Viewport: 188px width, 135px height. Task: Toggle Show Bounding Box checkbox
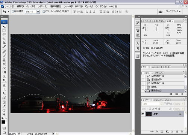pyautogui.click(x=44, y=12)
